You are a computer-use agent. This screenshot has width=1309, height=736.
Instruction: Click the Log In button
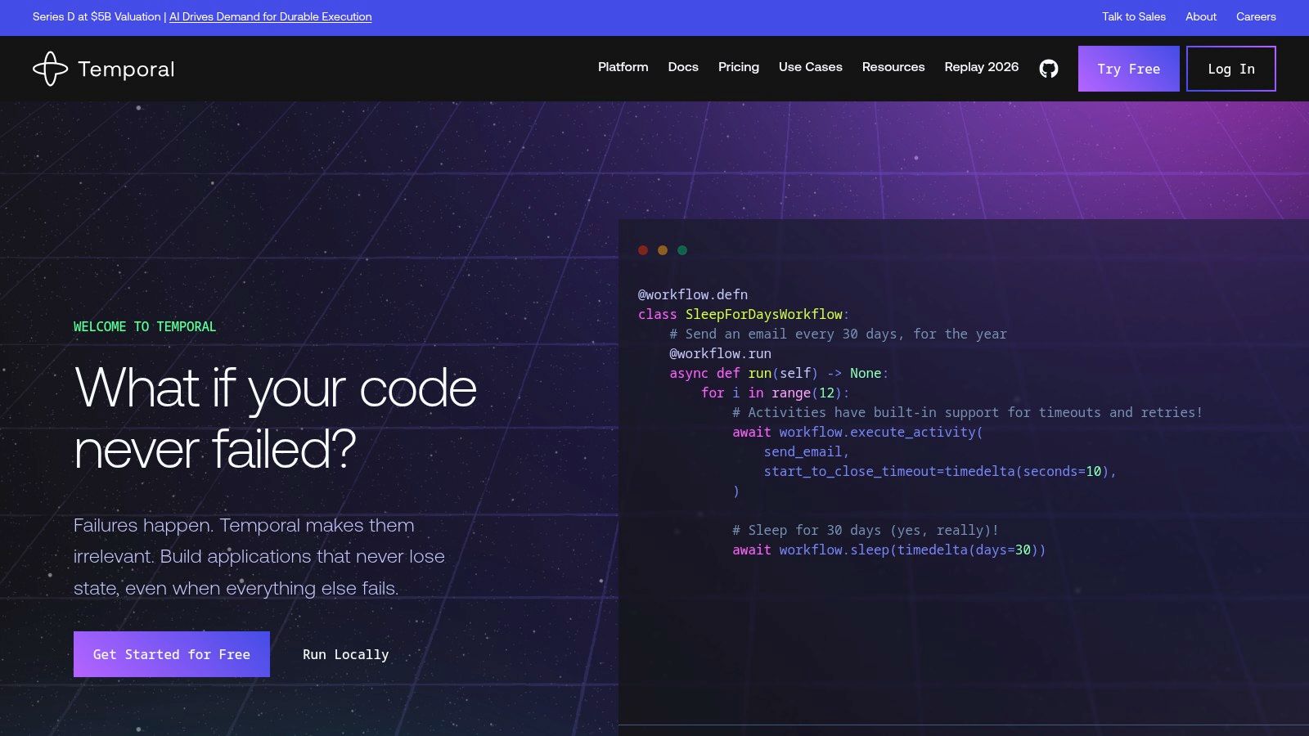coord(1231,69)
